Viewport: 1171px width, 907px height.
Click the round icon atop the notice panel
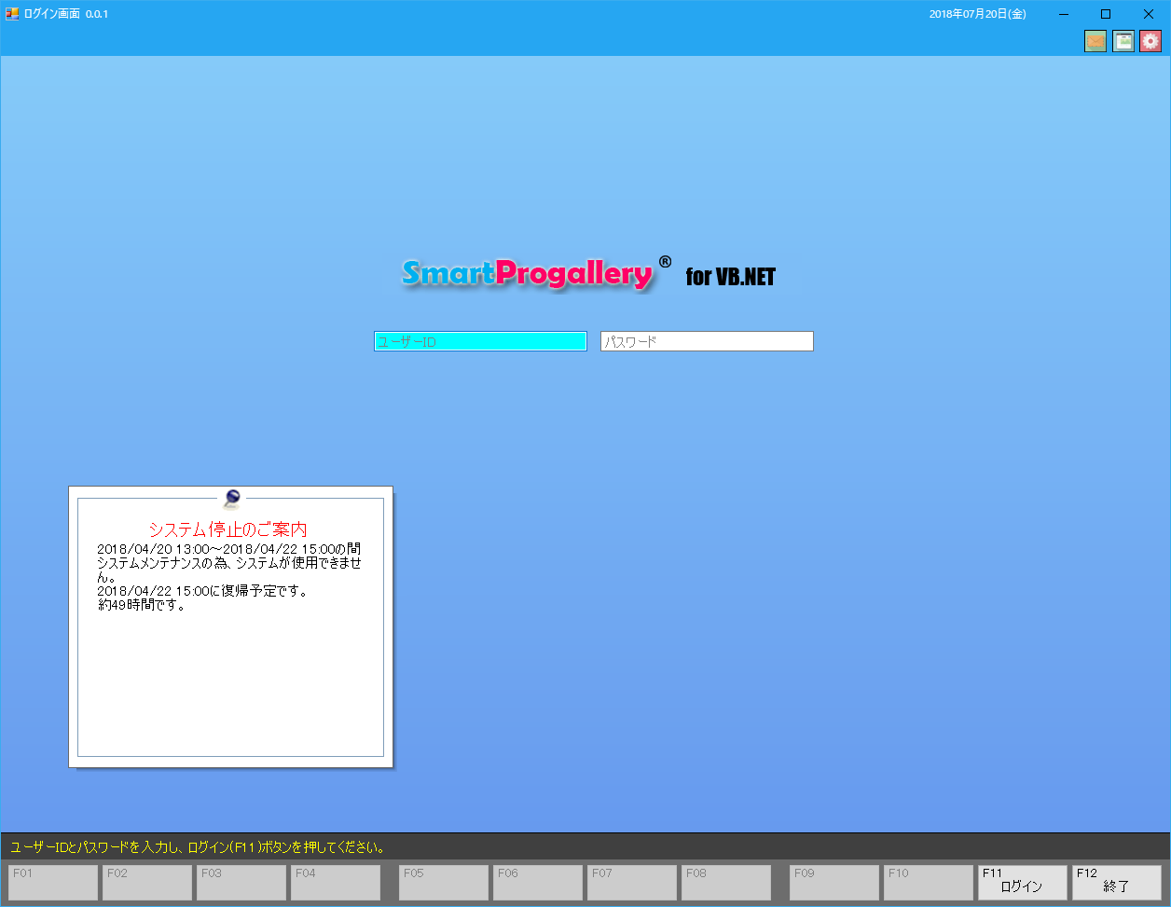pos(232,499)
